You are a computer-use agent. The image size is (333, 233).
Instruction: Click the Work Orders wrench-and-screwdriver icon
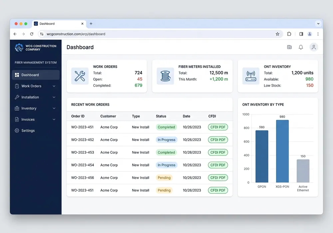(x=80, y=76)
